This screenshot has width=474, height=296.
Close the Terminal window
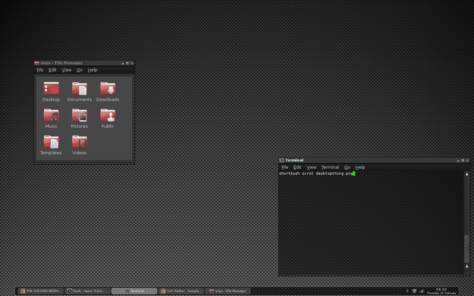click(x=467, y=160)
